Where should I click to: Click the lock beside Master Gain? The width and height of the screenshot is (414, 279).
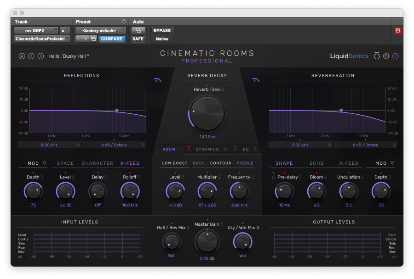222,224
